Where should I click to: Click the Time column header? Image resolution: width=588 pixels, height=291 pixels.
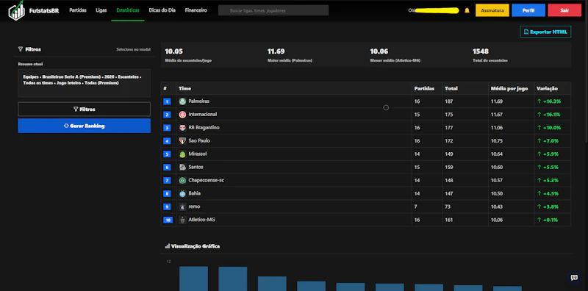[184, 88]
